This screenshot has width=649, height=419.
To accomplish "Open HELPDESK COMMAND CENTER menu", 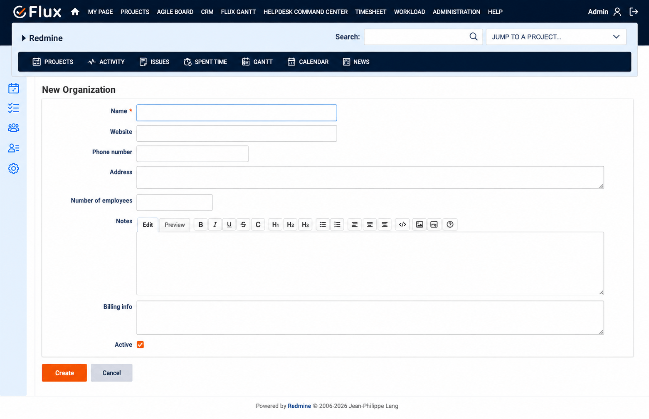I will [x=306, y=12].
